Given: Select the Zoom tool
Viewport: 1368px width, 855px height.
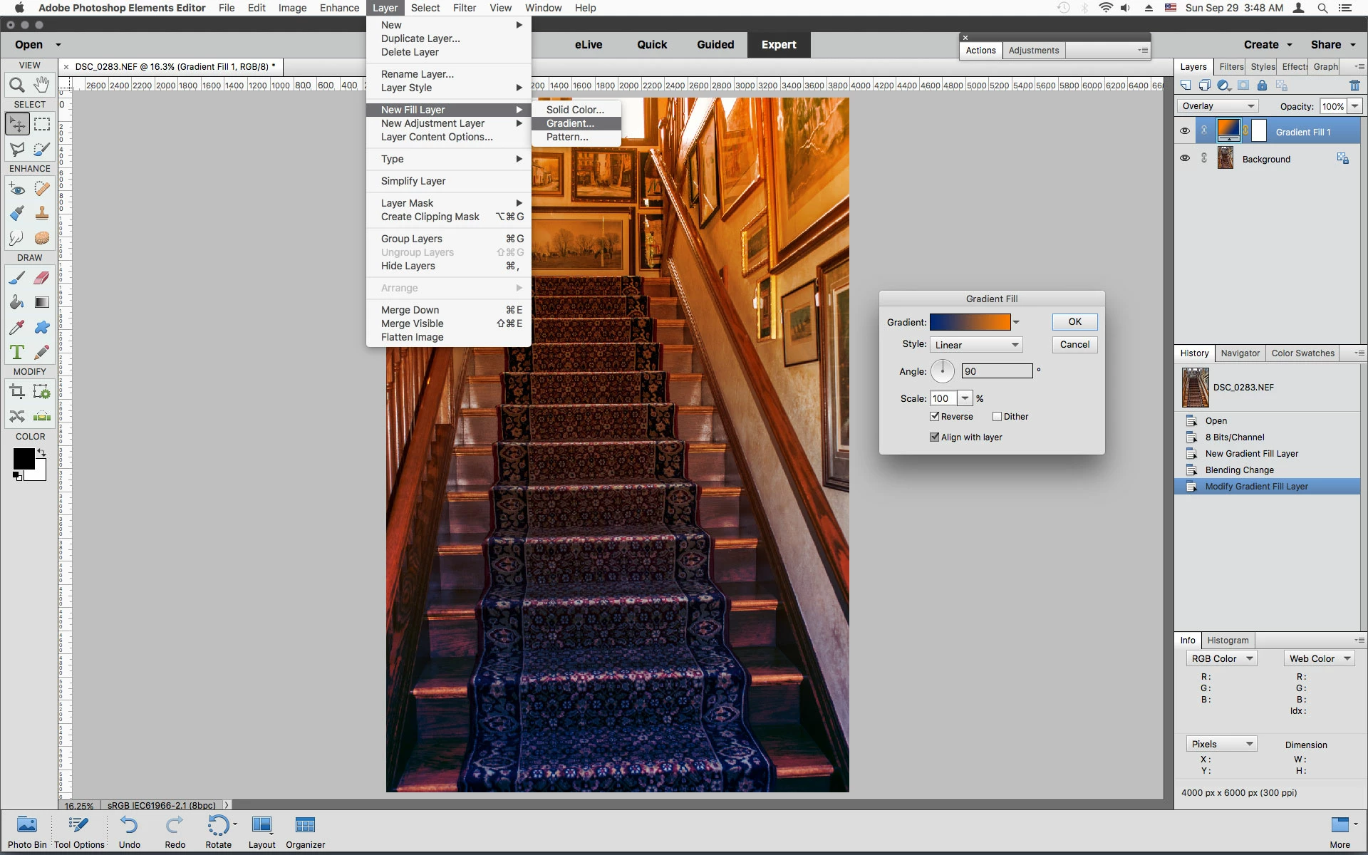Looking at the screenshot, I should click(17, 85).
